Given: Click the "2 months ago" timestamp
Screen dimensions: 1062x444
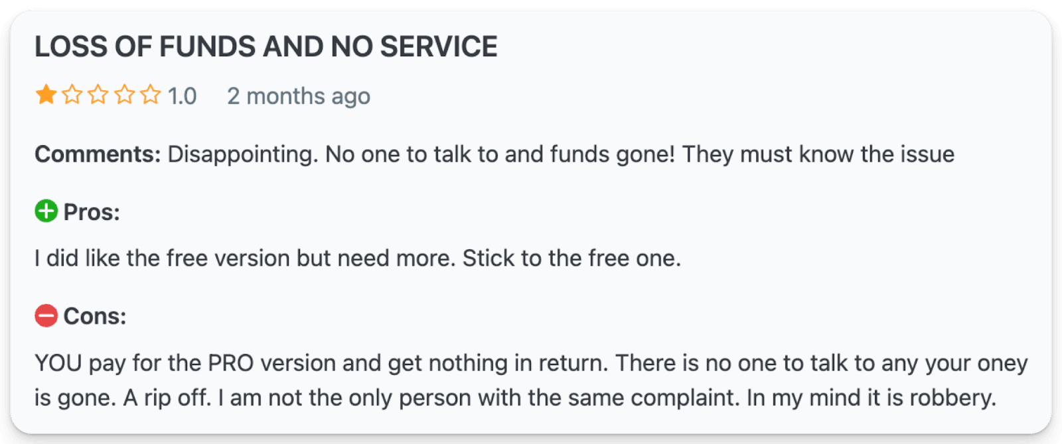Looking at the screenshot, I should pyautogui.click(x=298, y=96).
